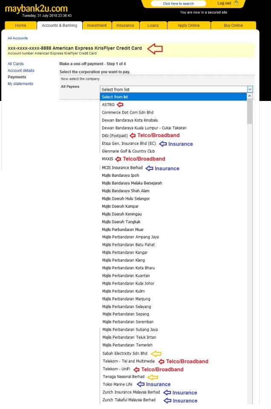Switch to the Buy Online tab
This screenshot has height=409, width=271.
(233, 26)
